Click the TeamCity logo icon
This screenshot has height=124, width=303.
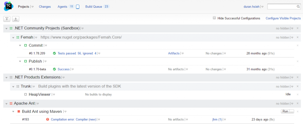point(9,7)
